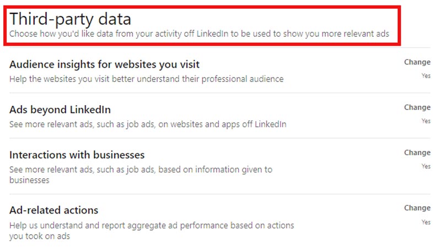Click the aggregate ad performance description

click(x=152, y=230)
